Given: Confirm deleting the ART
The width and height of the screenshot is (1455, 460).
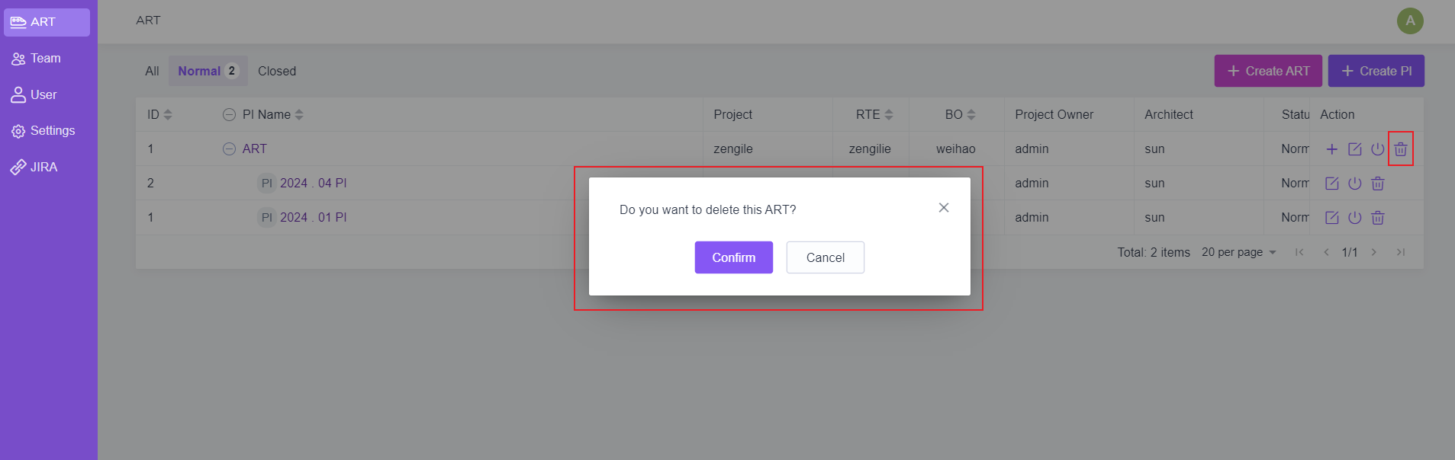Looking at the screenshot, I should (x=733, y=257).
